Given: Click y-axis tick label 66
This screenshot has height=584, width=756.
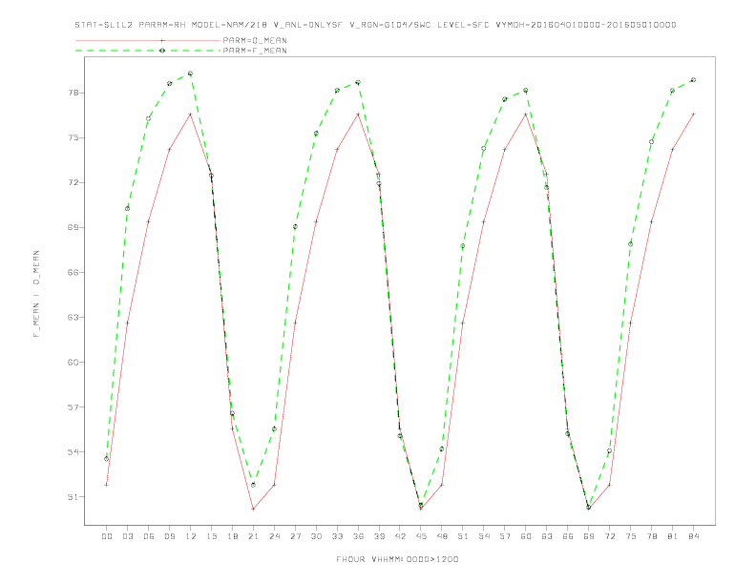Looking at the screenshot, I should (73, 272).
